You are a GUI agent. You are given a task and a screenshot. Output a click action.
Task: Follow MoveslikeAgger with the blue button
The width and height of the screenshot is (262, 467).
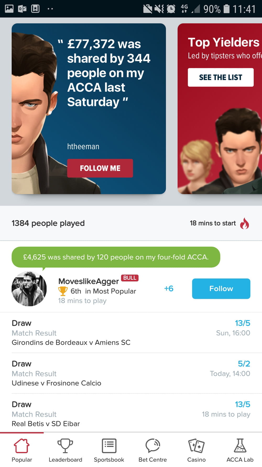[221, 288]
